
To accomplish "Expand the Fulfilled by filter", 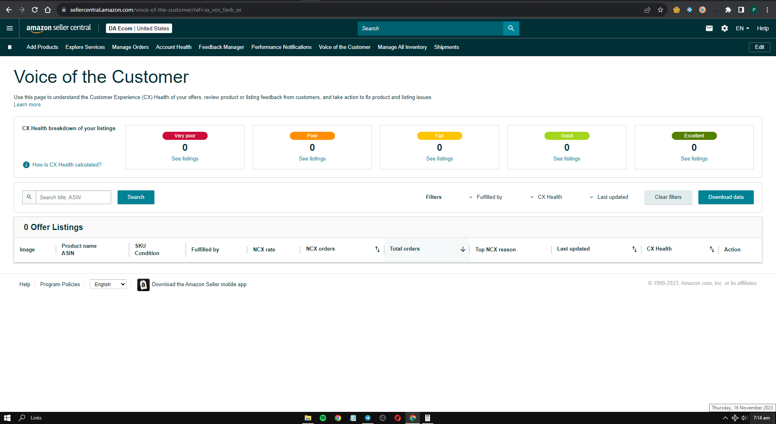I will click(x=486, y=197).
